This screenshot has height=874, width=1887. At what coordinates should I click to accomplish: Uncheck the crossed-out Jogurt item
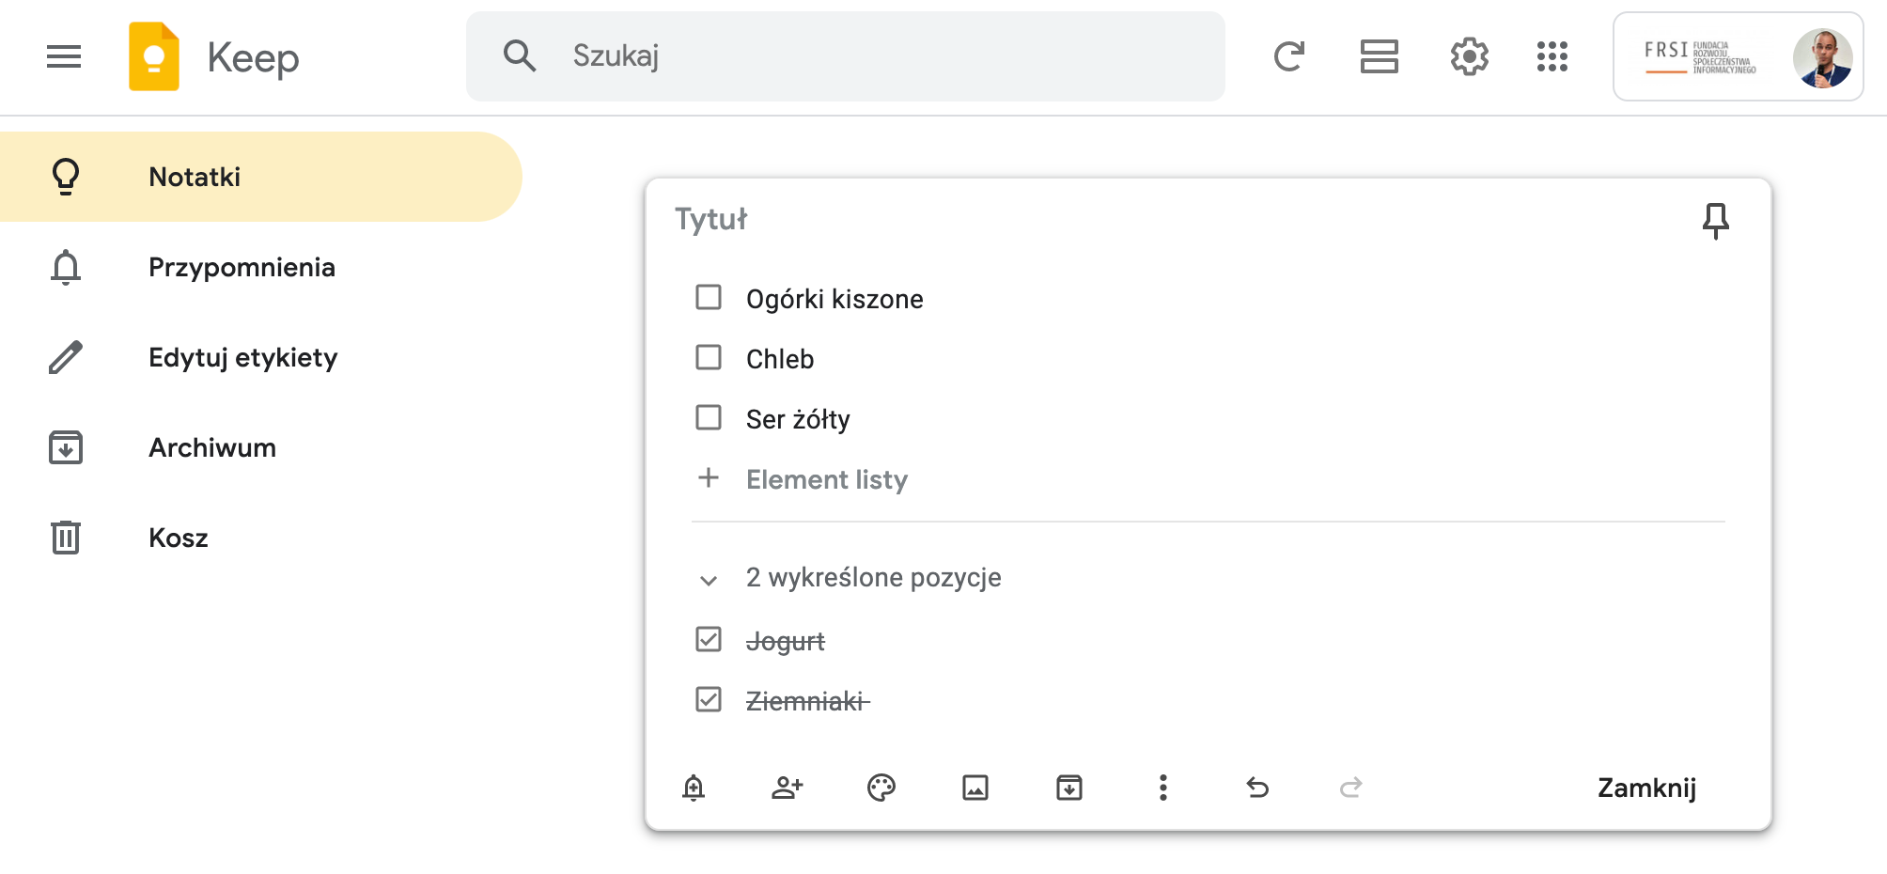[709, 640]
